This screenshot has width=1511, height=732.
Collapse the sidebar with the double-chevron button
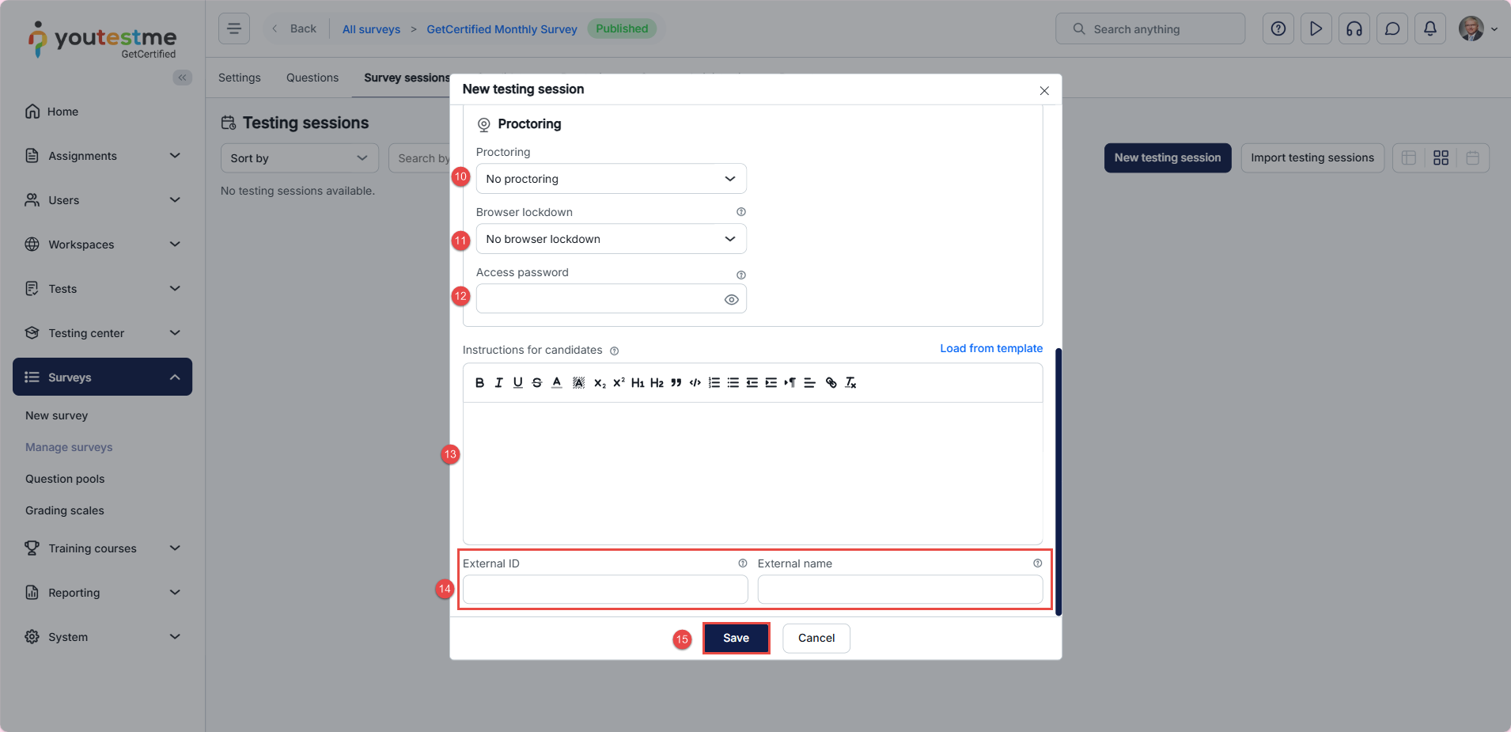tap(183, 78)
